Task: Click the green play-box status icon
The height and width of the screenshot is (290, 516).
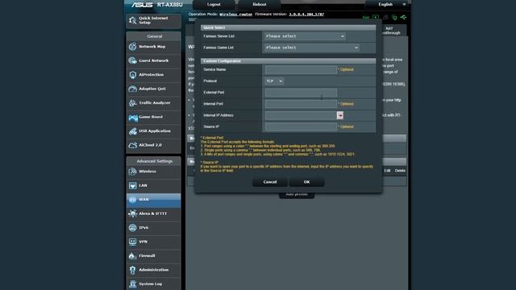Action: pos(376,17)
